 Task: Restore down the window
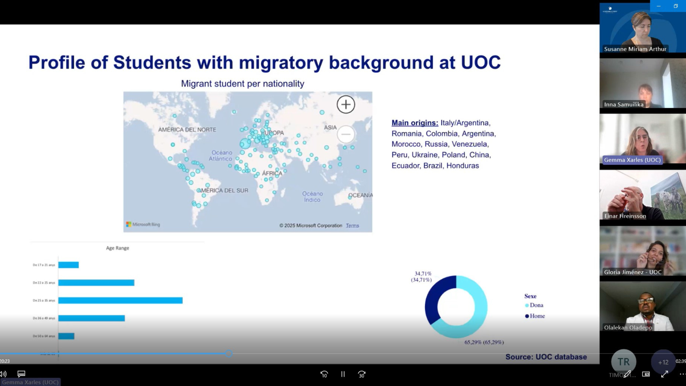tap(676, 6)
